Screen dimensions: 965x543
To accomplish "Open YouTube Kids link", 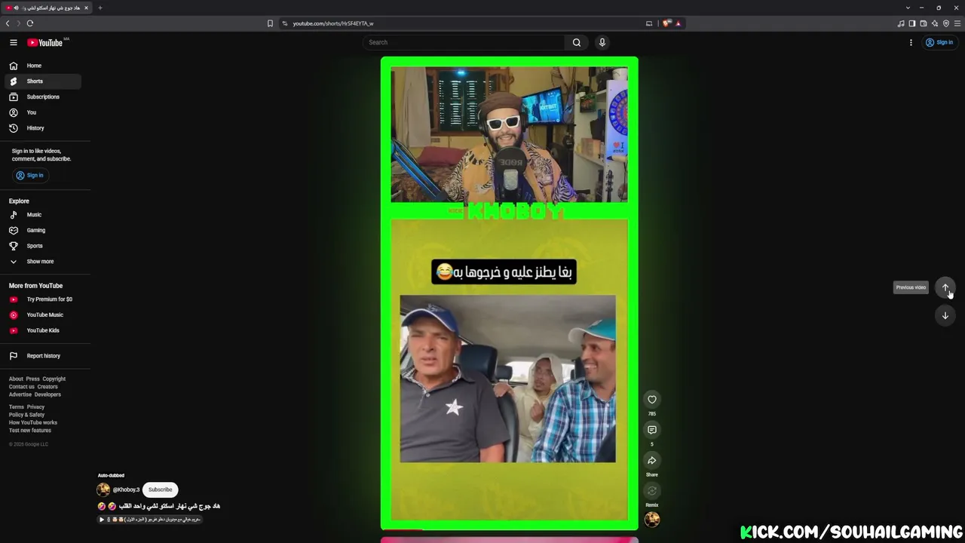I will (x=42, y=330).
